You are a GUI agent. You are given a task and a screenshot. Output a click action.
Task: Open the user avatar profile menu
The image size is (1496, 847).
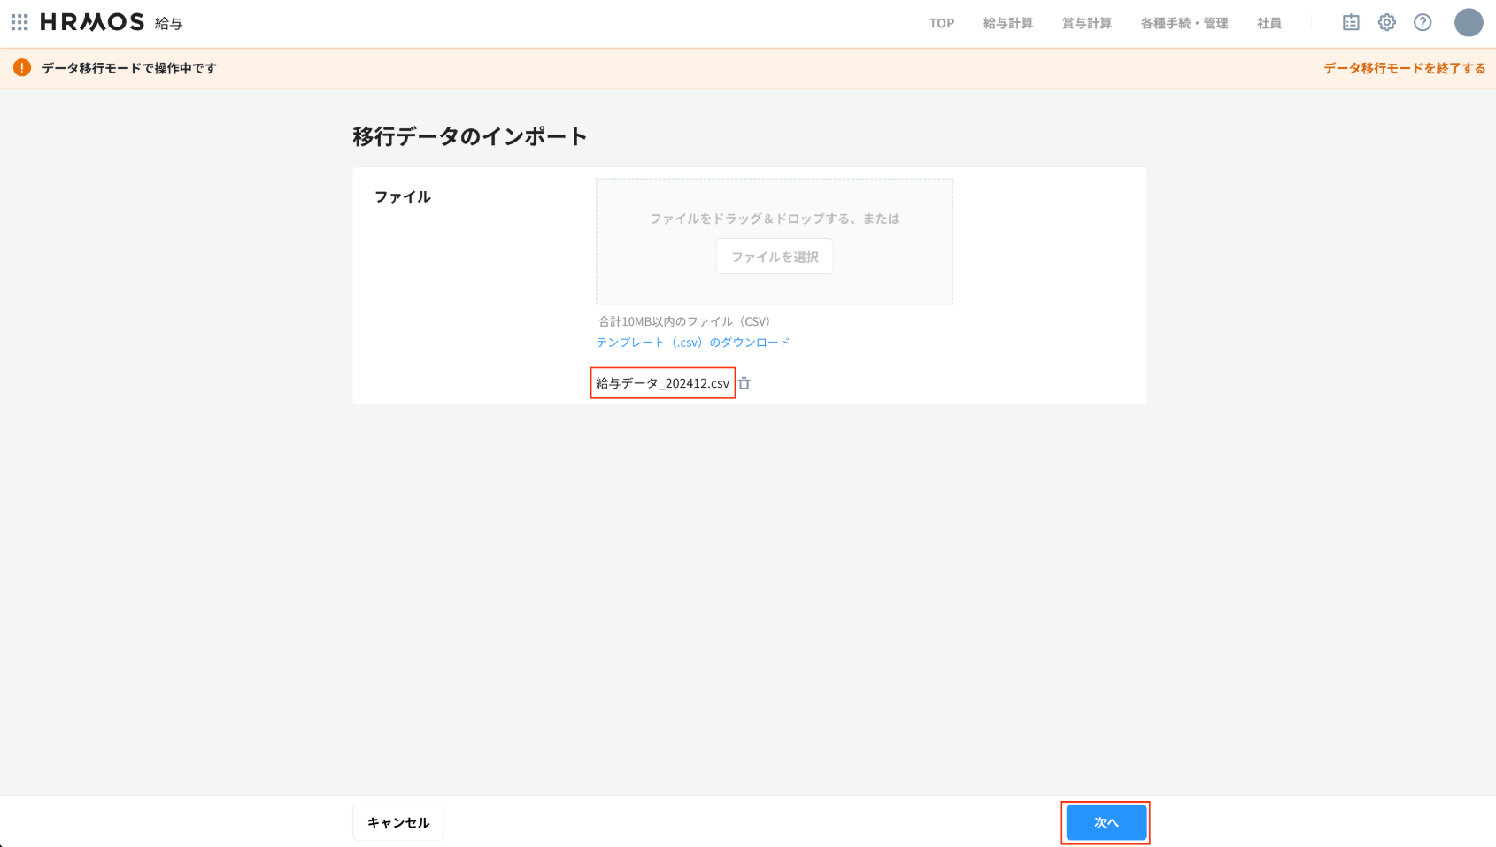coord(1469,23)
